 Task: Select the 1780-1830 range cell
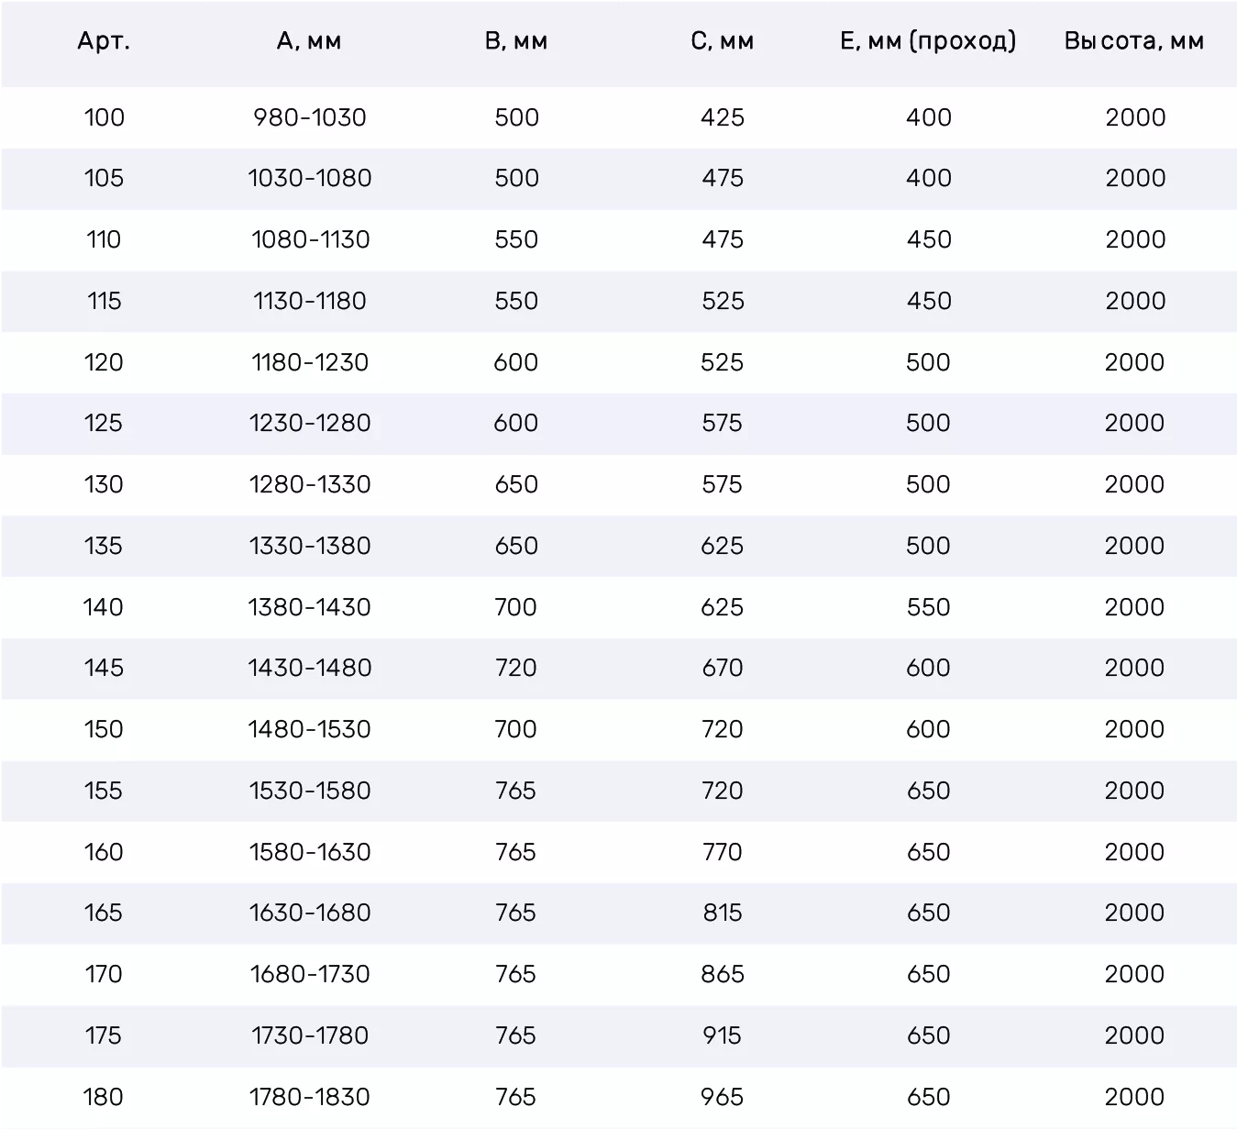click(310, 1097)
